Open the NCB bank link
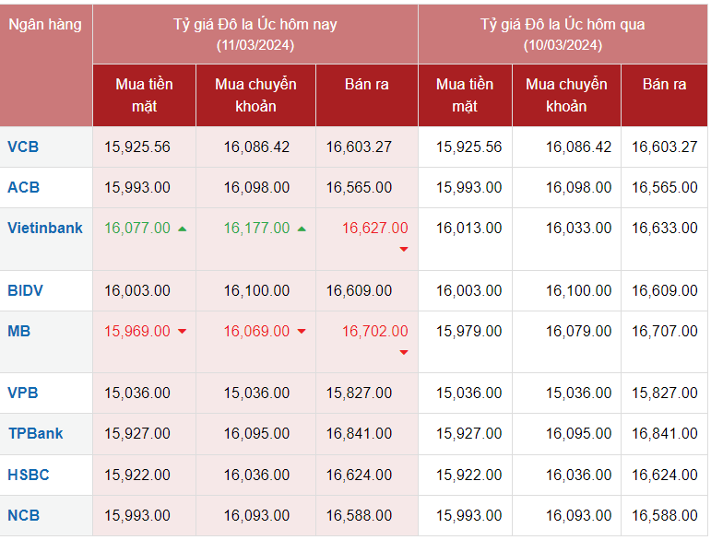The image size is (711, 540). [23, 515]
